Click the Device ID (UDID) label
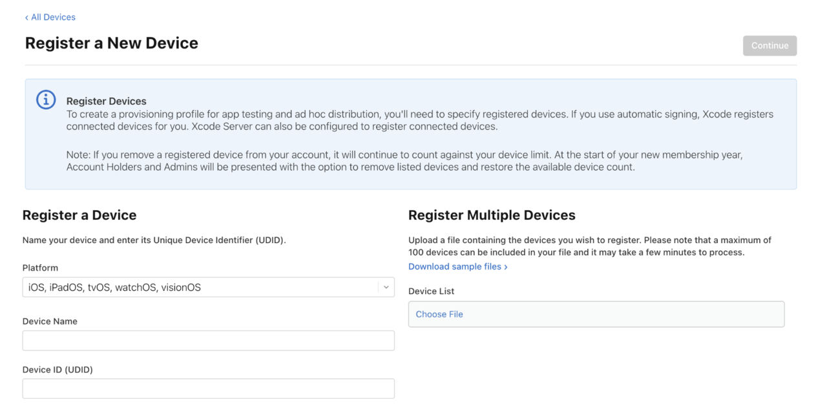 58,370
